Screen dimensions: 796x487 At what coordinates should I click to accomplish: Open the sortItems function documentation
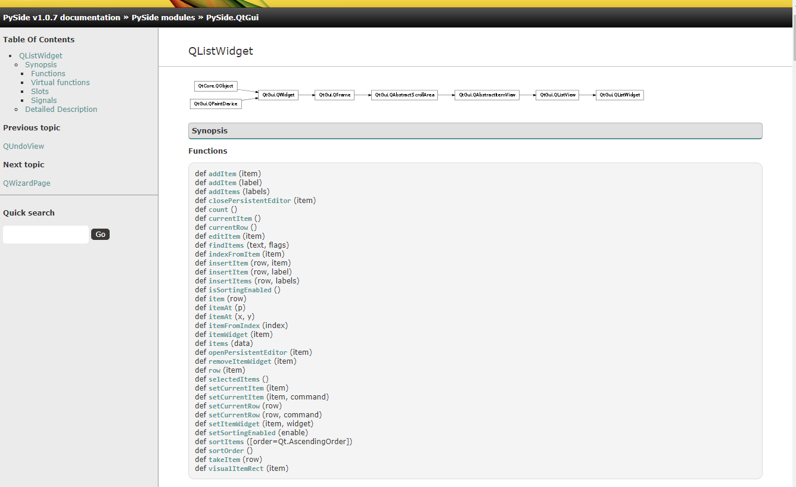[x=226, y=441]
